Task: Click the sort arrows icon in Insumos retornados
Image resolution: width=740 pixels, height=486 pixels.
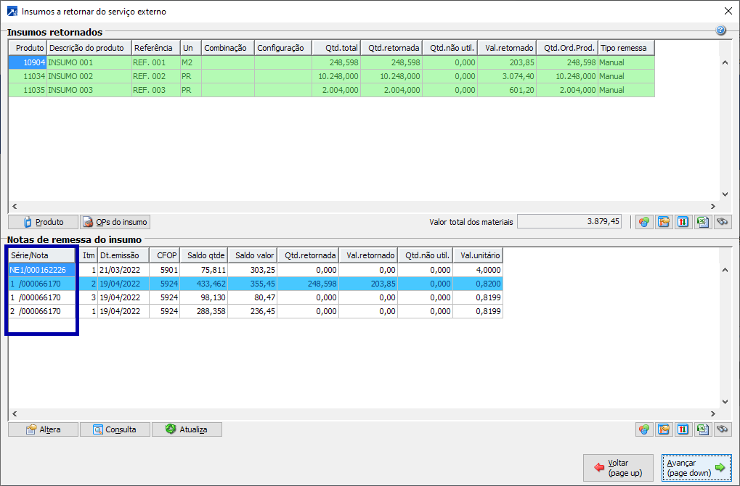Action: point(683,222)
